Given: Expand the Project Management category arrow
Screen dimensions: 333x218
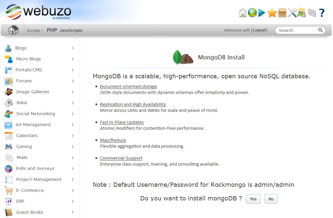Looking at the screenshot, I should [73, 180].
